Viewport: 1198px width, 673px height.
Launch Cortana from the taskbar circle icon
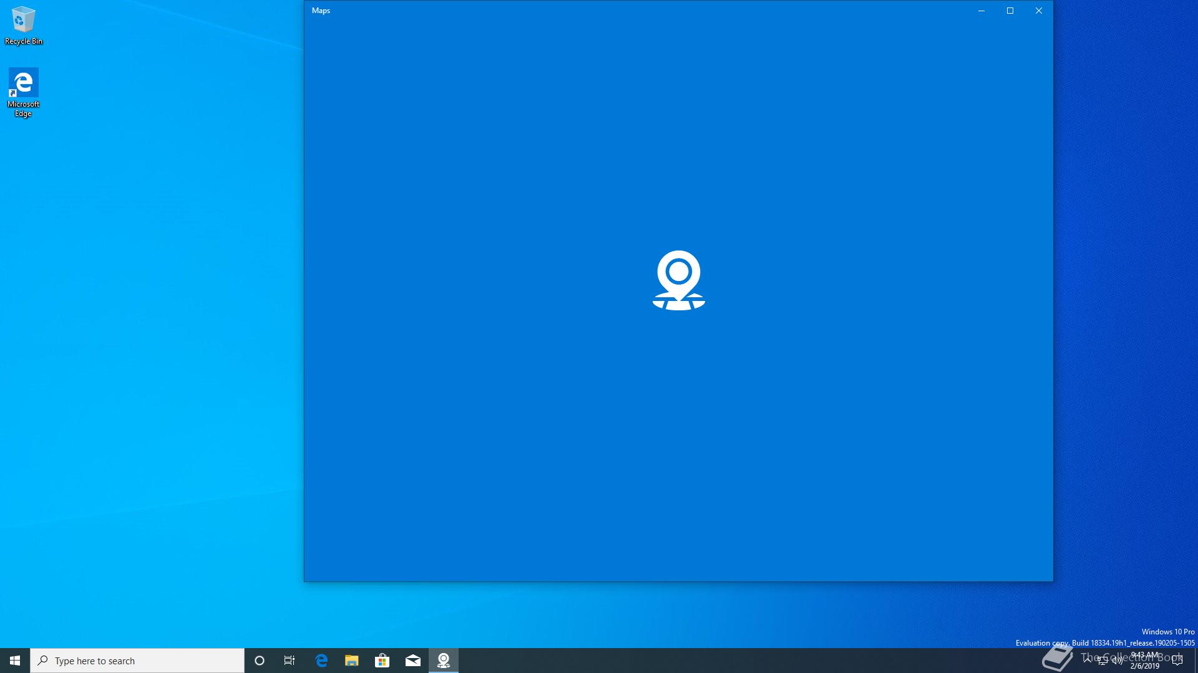click(x=260, y=661)
